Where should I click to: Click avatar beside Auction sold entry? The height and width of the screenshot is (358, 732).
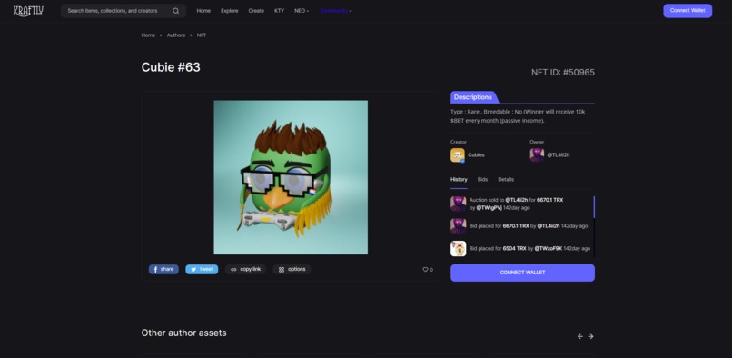(458, 204)
